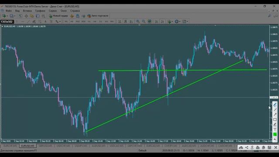The width and height of the screenshot is (279, 157).
Task: Tile chart windows with grid icon
Action: pyautogui.click(x=150, y=21)
